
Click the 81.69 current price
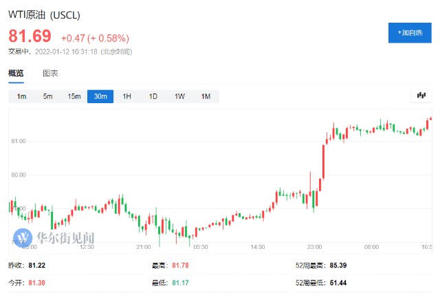(30, 36)
